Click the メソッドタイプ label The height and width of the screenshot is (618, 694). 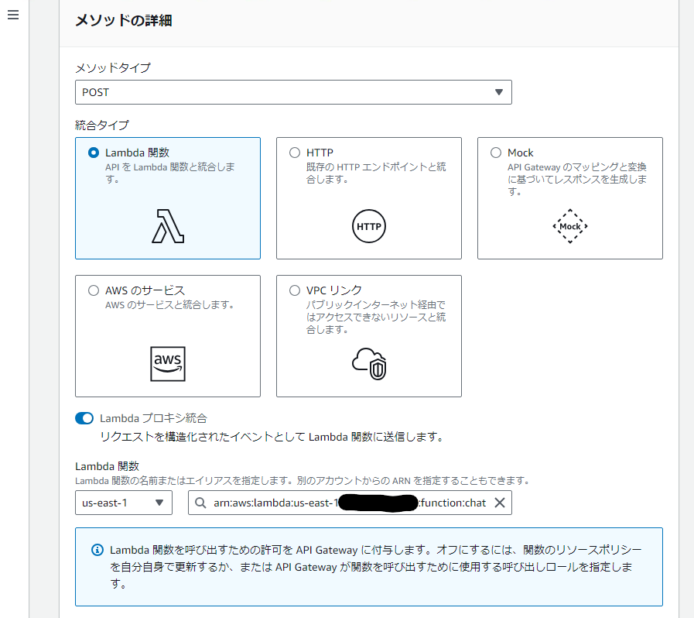click(113, 68)
